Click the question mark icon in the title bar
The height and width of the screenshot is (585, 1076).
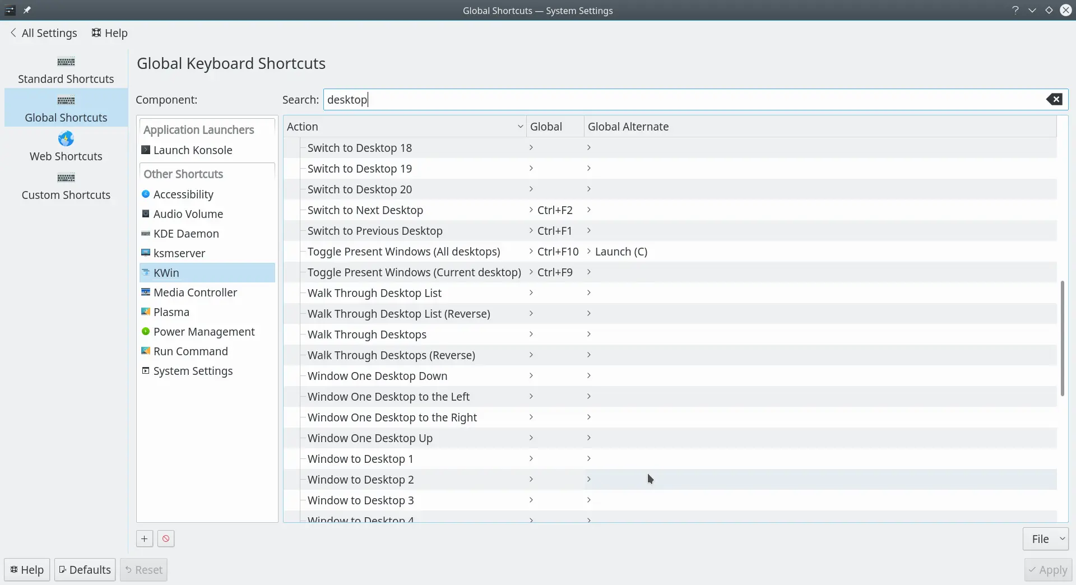[x=1016, y=10]
